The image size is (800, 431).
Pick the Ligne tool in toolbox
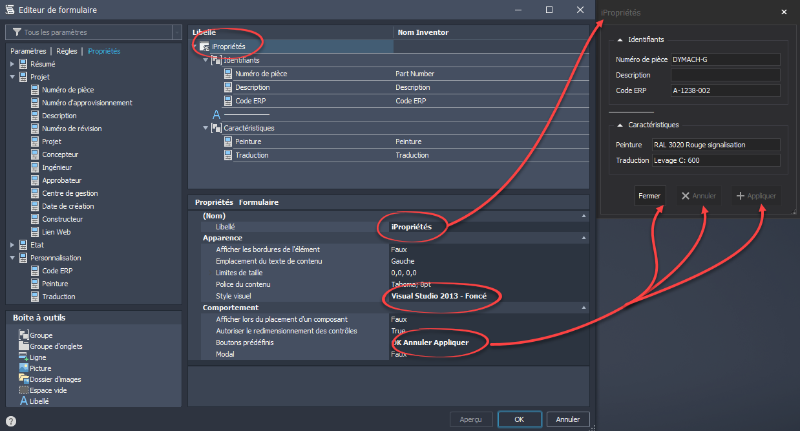38,357
